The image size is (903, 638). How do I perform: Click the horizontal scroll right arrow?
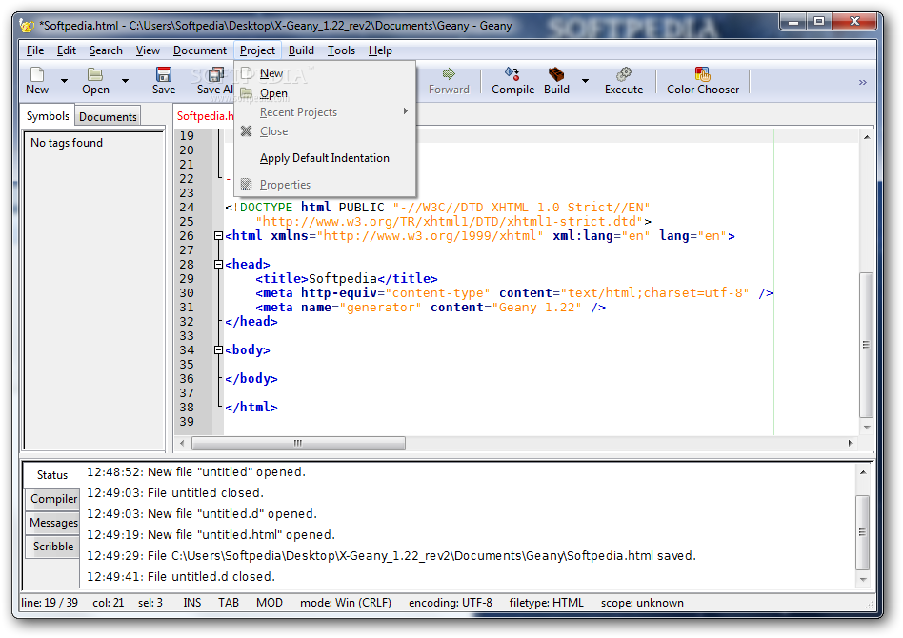click(850, 443)
